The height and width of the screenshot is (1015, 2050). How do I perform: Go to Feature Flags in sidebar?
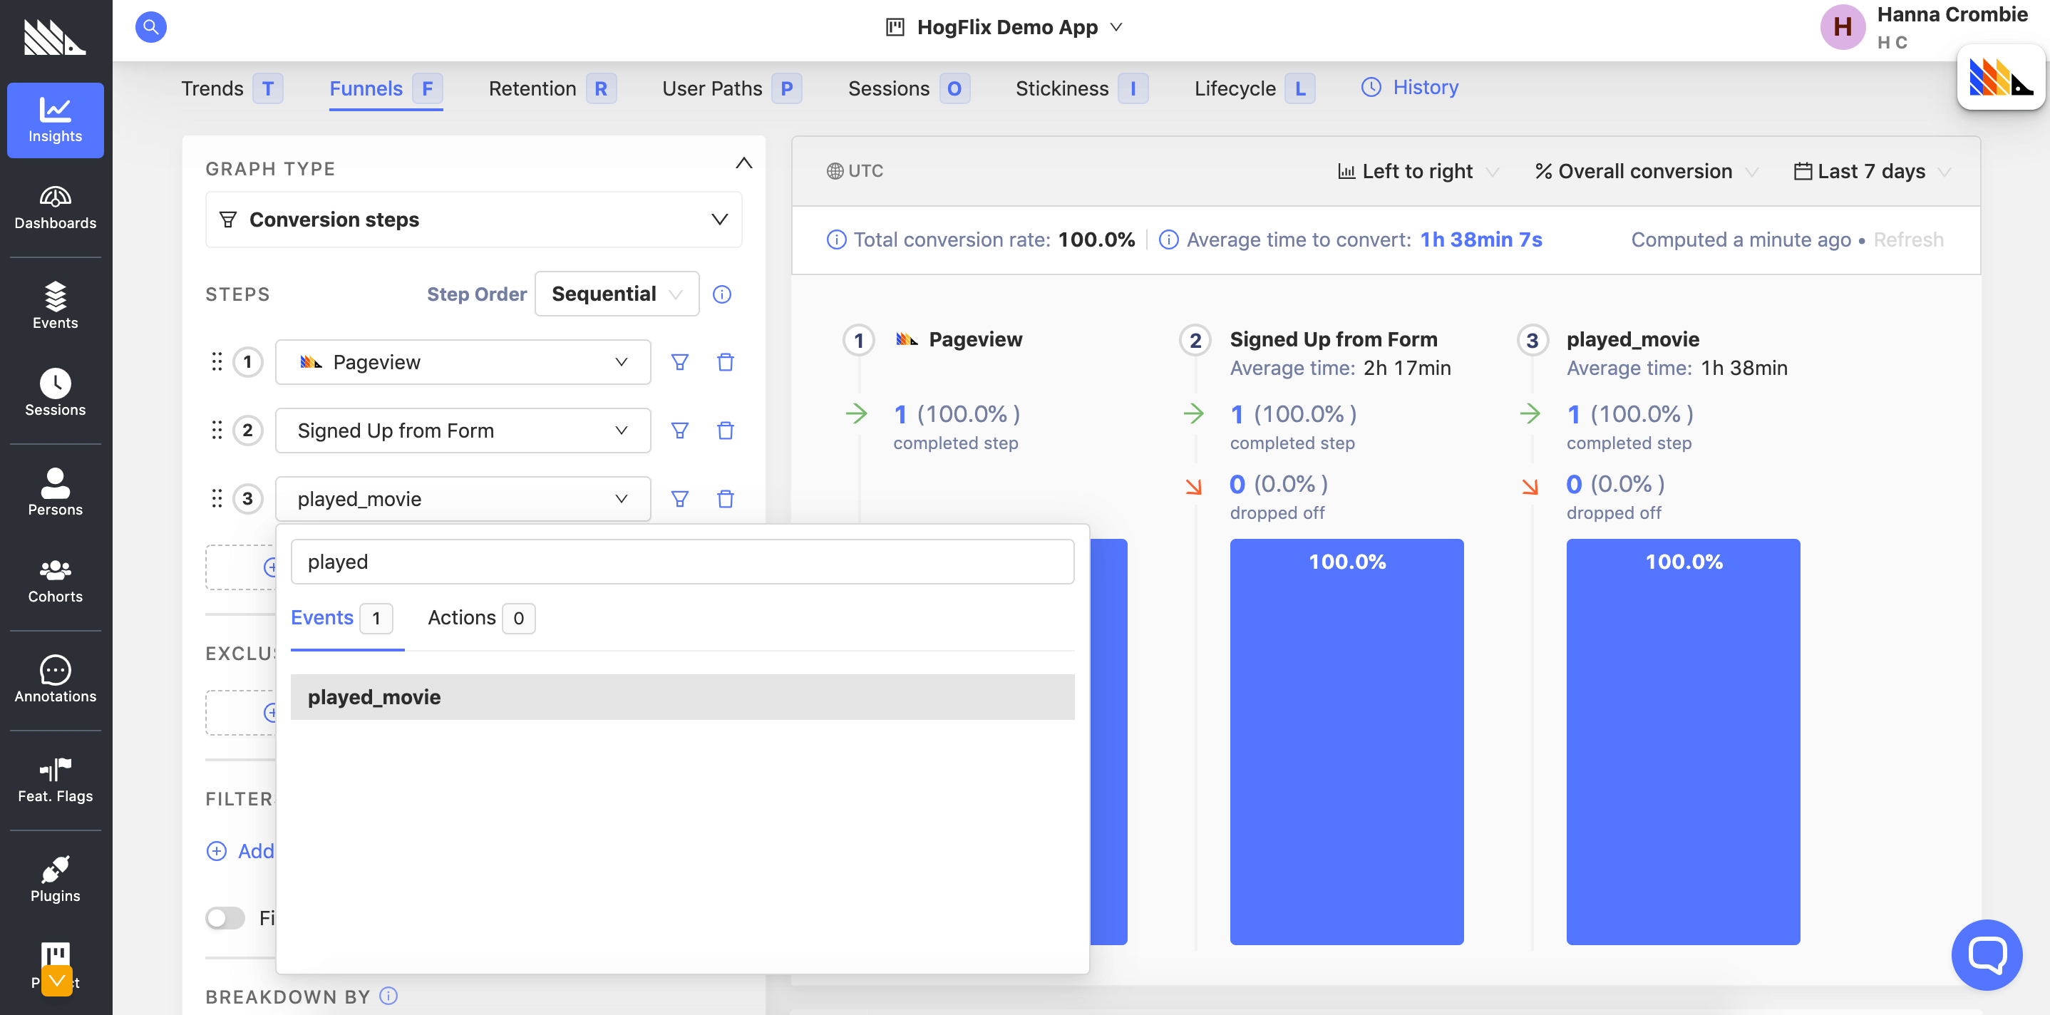(x=55, y=780)
